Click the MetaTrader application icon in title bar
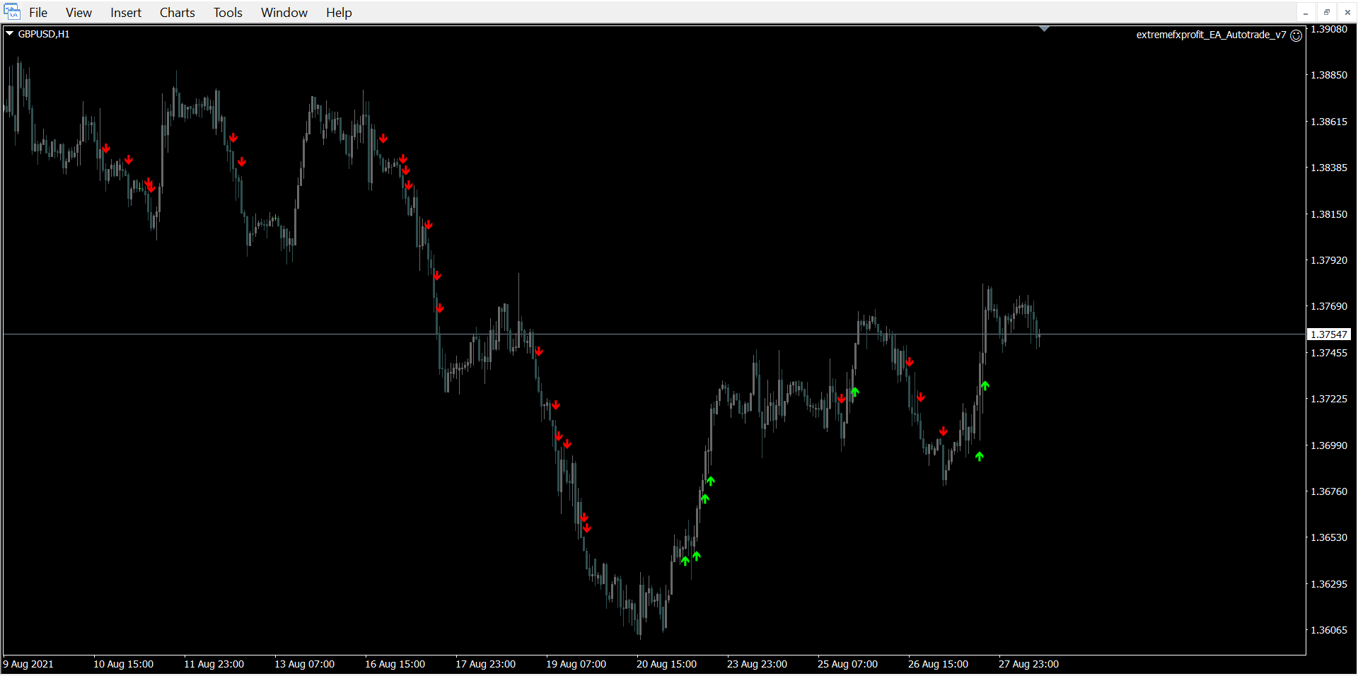Screen dimensions: 1358x676 [x=12, y=12]
